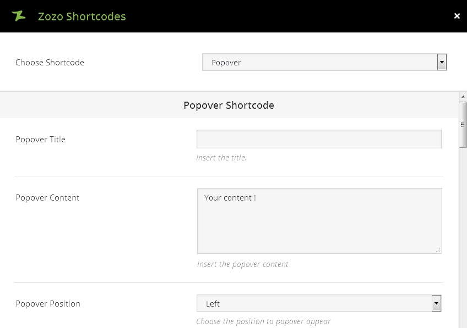Click the Popover Content label

(x=47, y=198)
